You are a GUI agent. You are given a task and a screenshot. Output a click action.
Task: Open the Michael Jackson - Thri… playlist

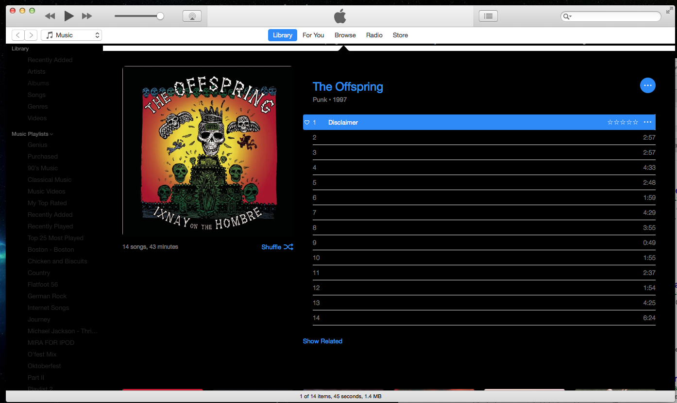(63, 331)
